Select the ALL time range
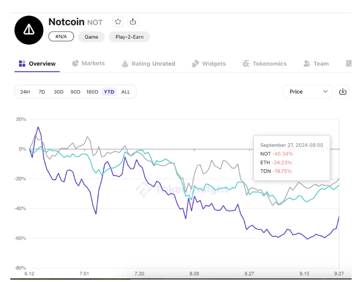Screen dimensions: 355x282 point(126,92)
